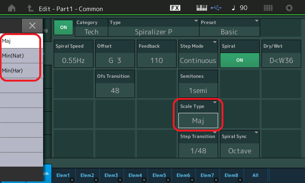Image resolution: width=305 pixels, height=183 pixels.
Task: Open the effect Type dropdown
Action: (x=154, y=27)
